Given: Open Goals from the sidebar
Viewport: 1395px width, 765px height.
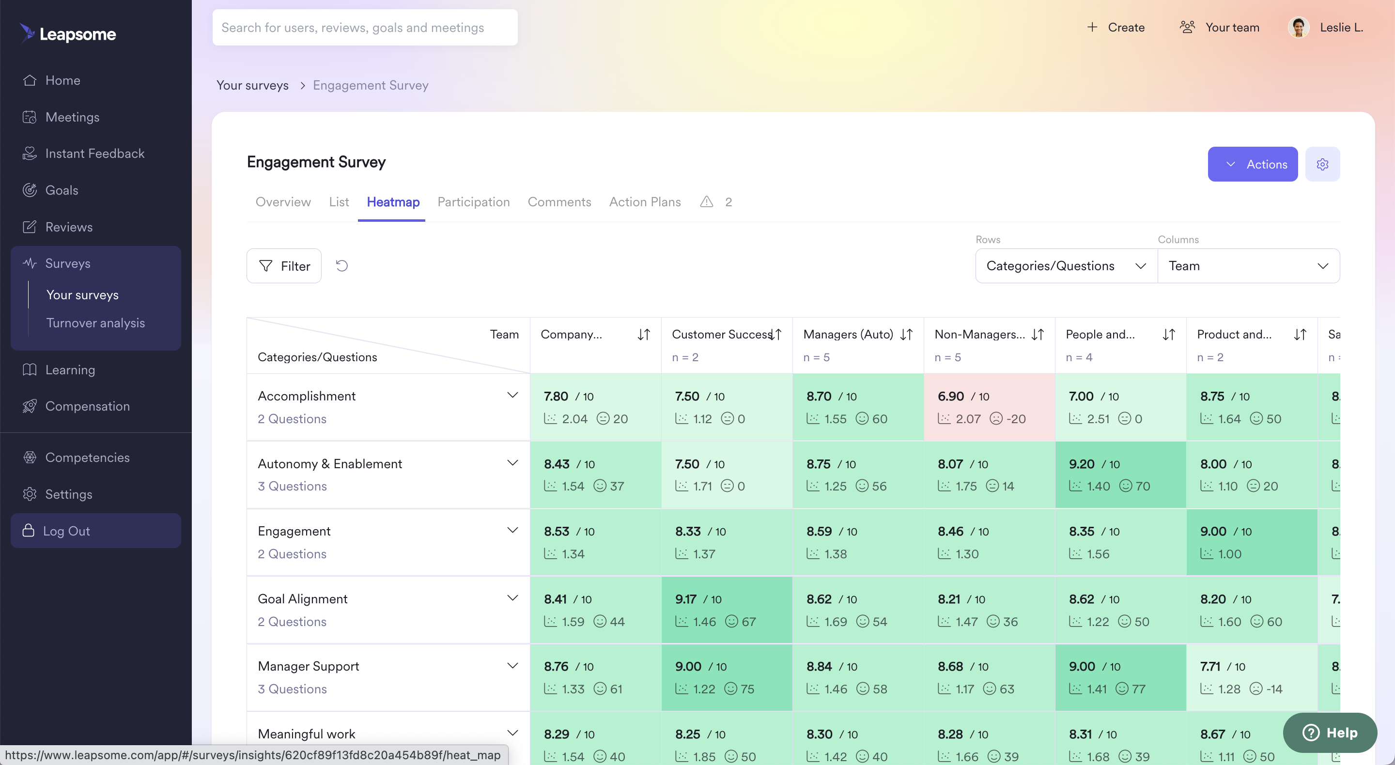Looking at the screenshot, I should point(62,190).
